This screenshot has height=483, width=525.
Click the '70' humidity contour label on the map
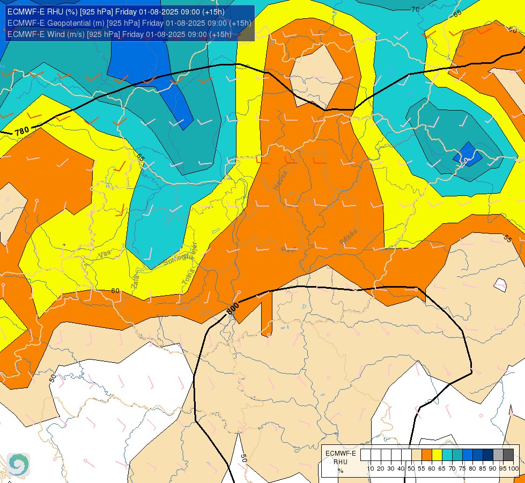coord(415,9)
